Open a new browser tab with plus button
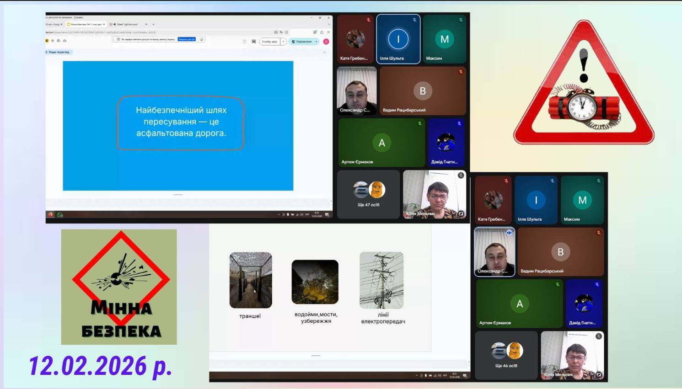Image resolution: width=682 pixels, height=389 pixels. coord(153,24)
